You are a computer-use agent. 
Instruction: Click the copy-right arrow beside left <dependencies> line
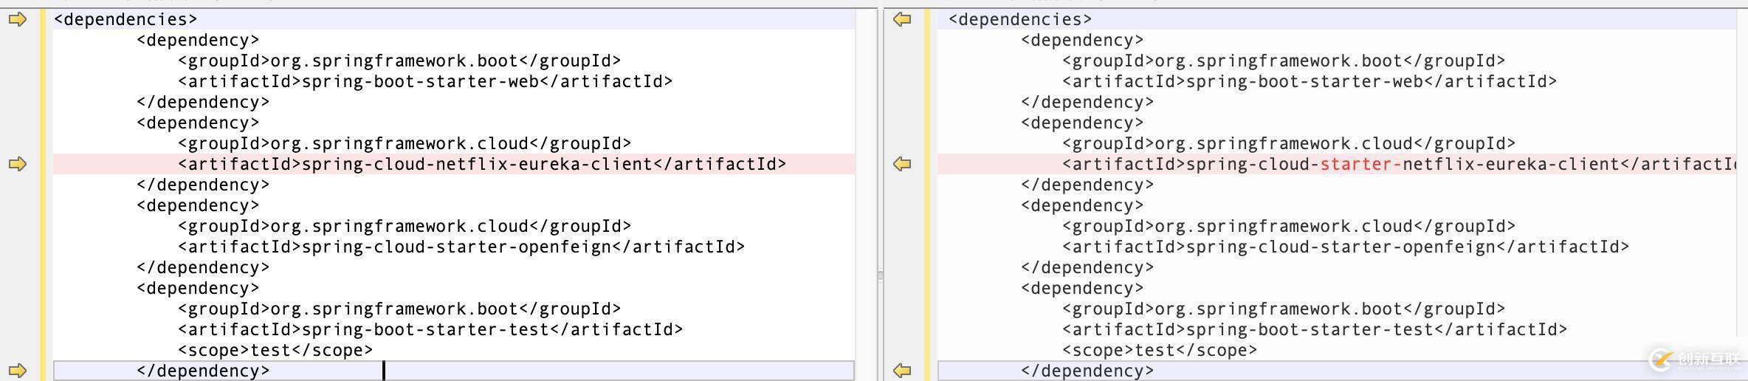[x=18, y=19]
